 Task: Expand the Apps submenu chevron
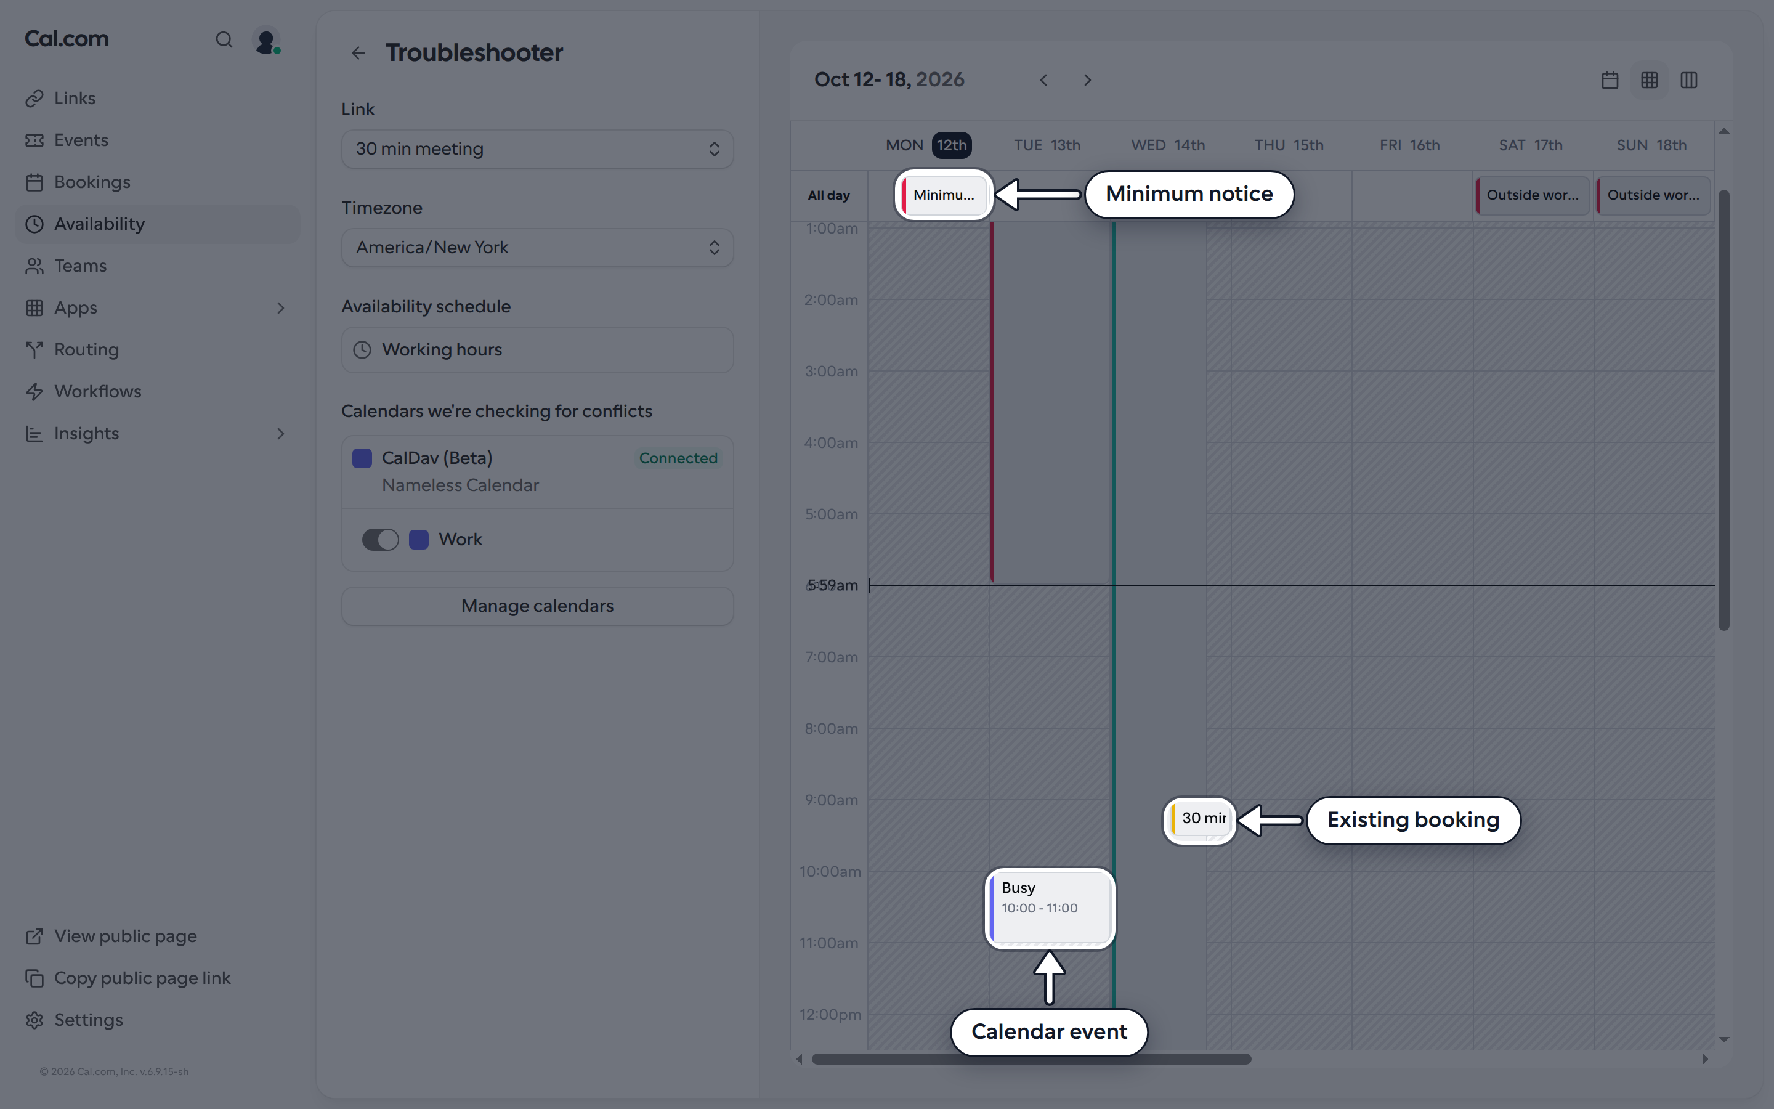(281, 308)
